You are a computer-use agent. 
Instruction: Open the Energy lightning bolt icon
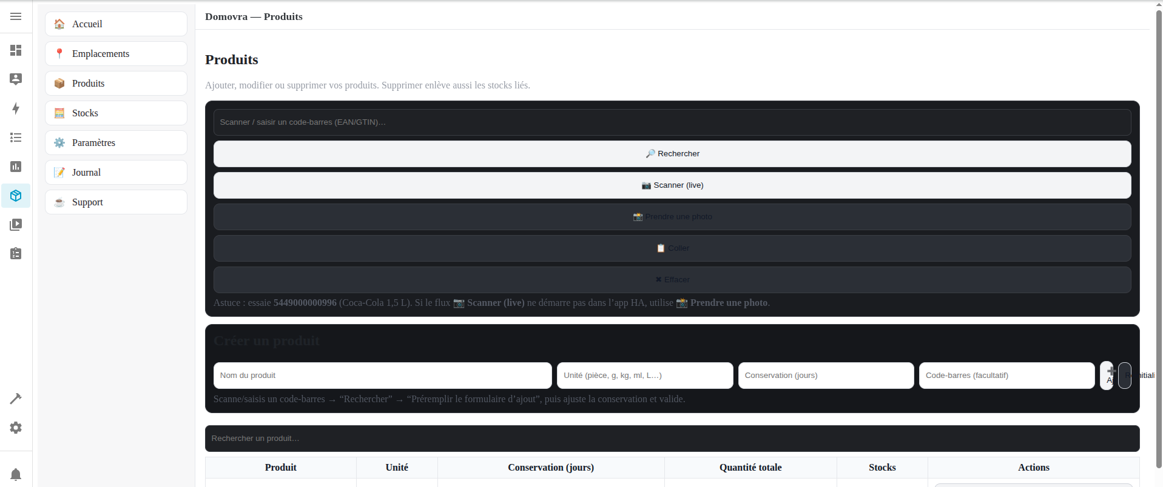16,108
